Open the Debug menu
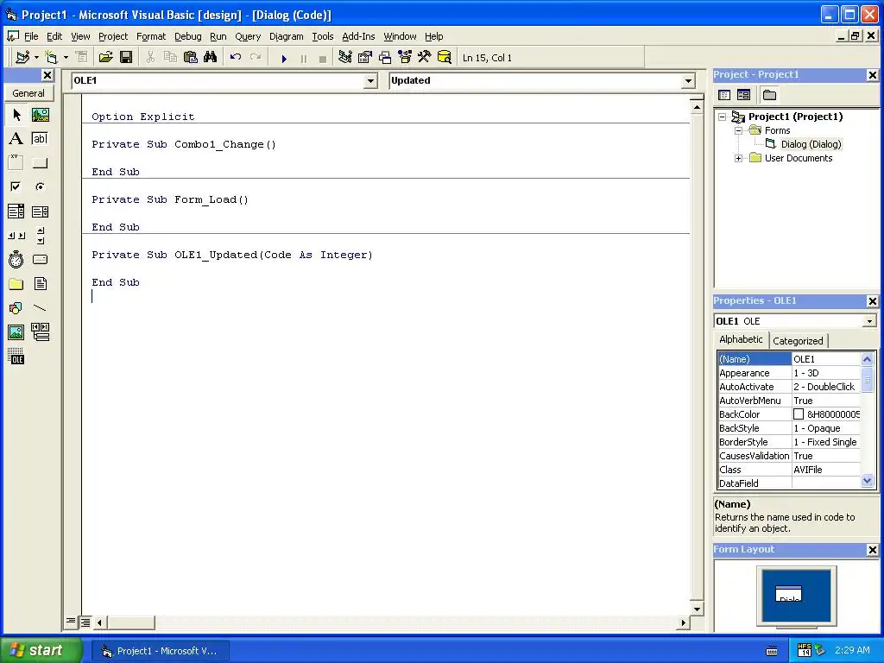884x663 pixels. pyautogui.click(x=187, y=36)
